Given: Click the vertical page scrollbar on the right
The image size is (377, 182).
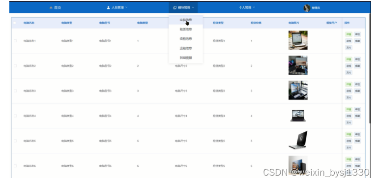Looking at the screenshot, I should tap(370, 68).
